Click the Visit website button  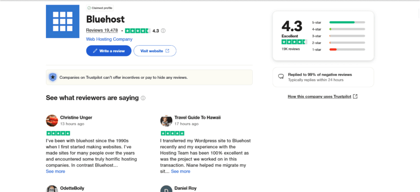tap(155, 51)
